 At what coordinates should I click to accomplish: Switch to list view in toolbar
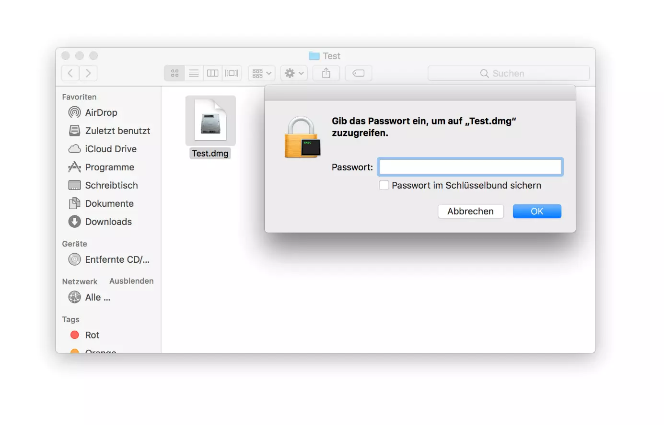point(194,73)
